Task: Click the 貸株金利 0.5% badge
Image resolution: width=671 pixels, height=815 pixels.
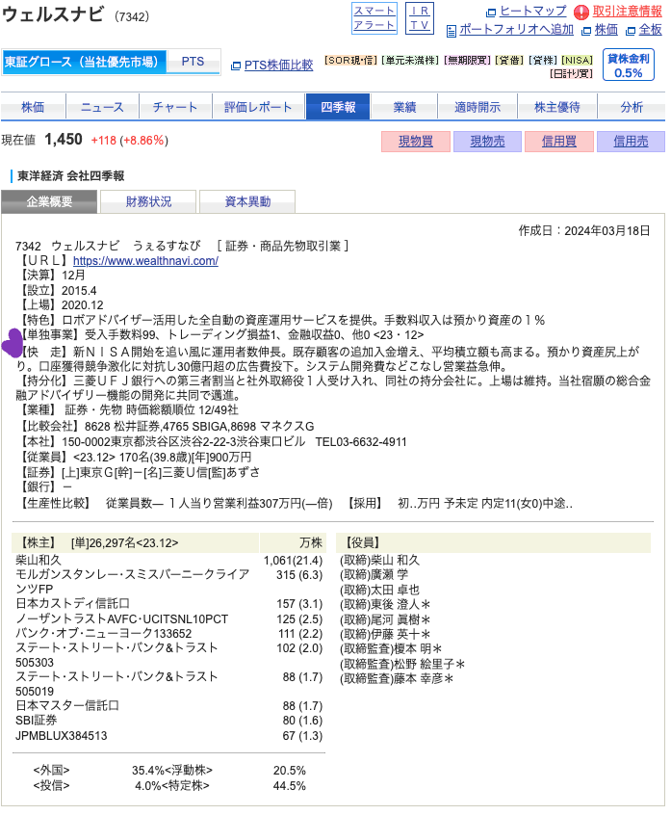Action: [x=629, y=65]
